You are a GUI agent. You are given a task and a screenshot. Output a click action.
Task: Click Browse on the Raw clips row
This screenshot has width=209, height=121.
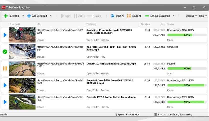point(40,40)
